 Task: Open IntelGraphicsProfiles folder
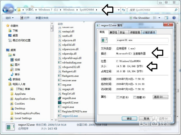tap(25, 113)
